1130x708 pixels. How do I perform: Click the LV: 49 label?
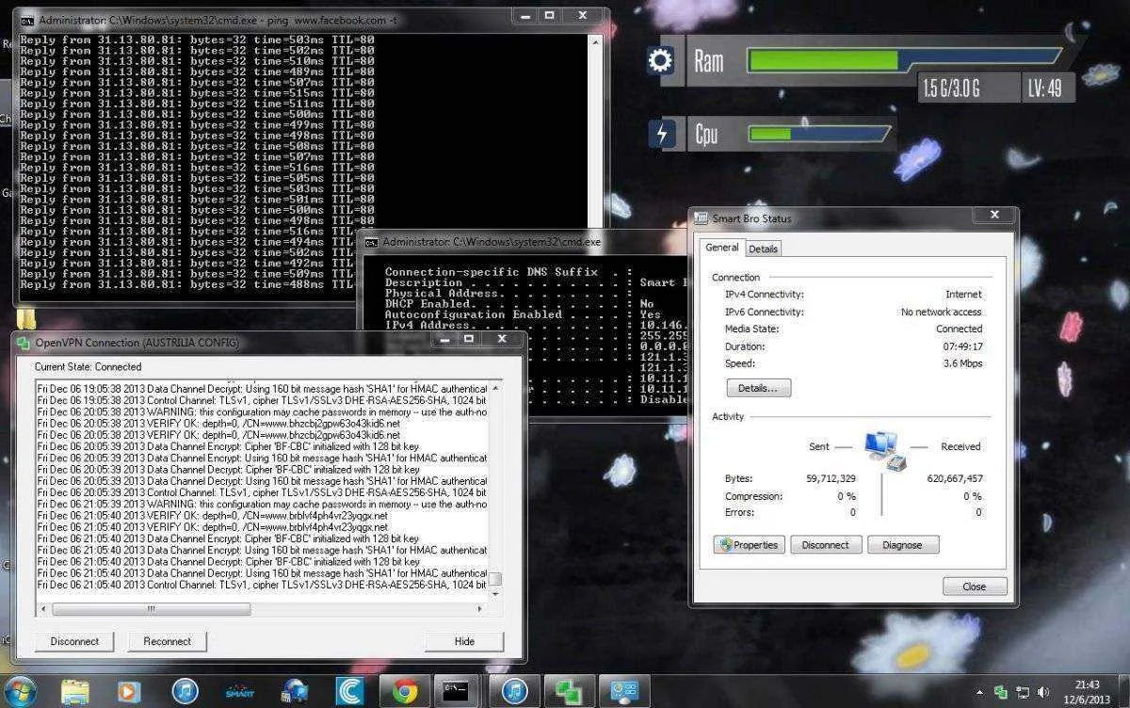tap(1045, 88)
